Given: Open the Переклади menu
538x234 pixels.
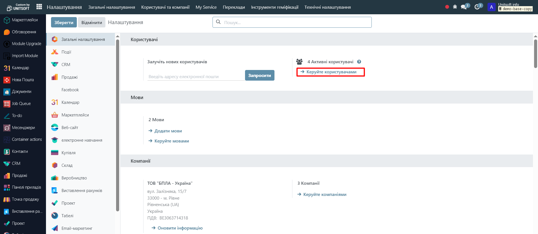Looking at the screenshot, I should pyautogui.click(x=234, y=7).
